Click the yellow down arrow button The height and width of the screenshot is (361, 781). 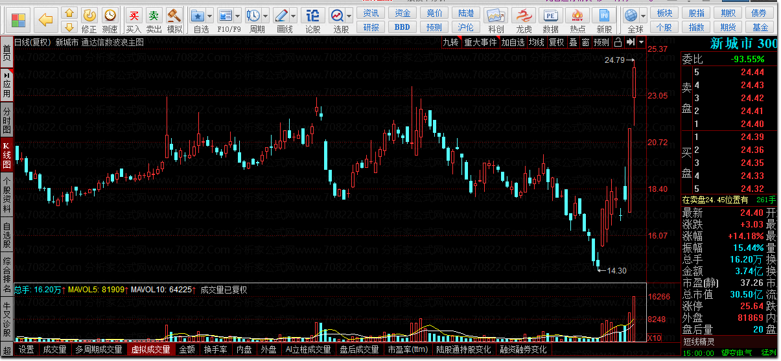[70, 27]
